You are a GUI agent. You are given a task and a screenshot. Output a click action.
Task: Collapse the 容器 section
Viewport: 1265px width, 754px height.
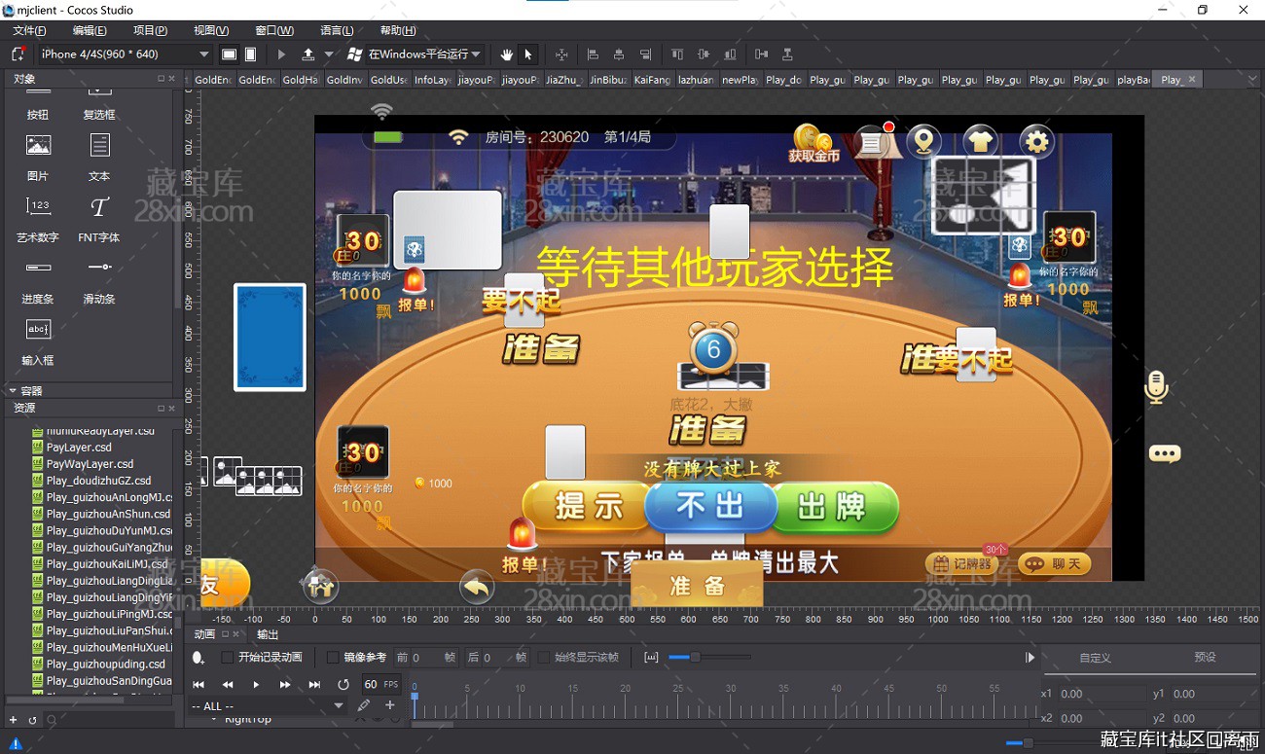[x=13, y=391]
